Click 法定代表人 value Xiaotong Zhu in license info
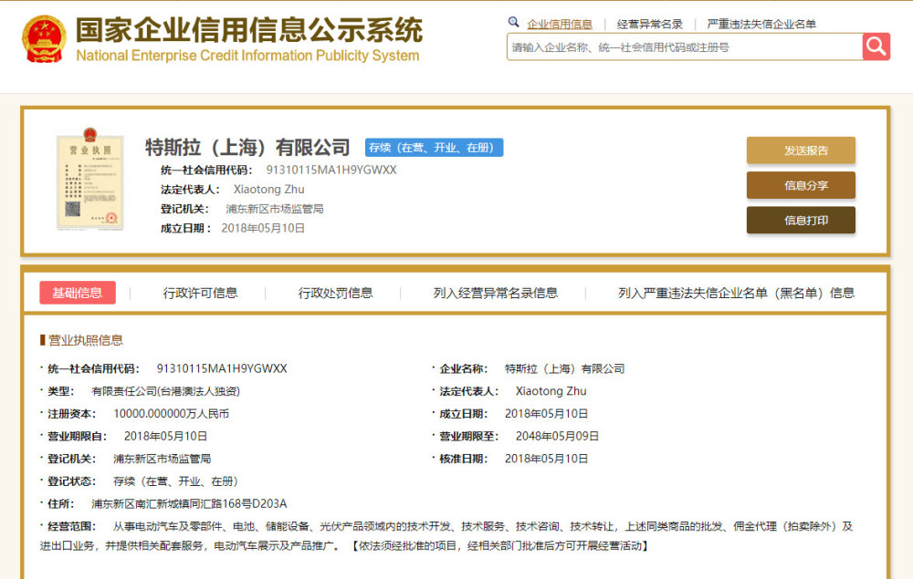Screen dimensions: 913x579 coord(551,391)
